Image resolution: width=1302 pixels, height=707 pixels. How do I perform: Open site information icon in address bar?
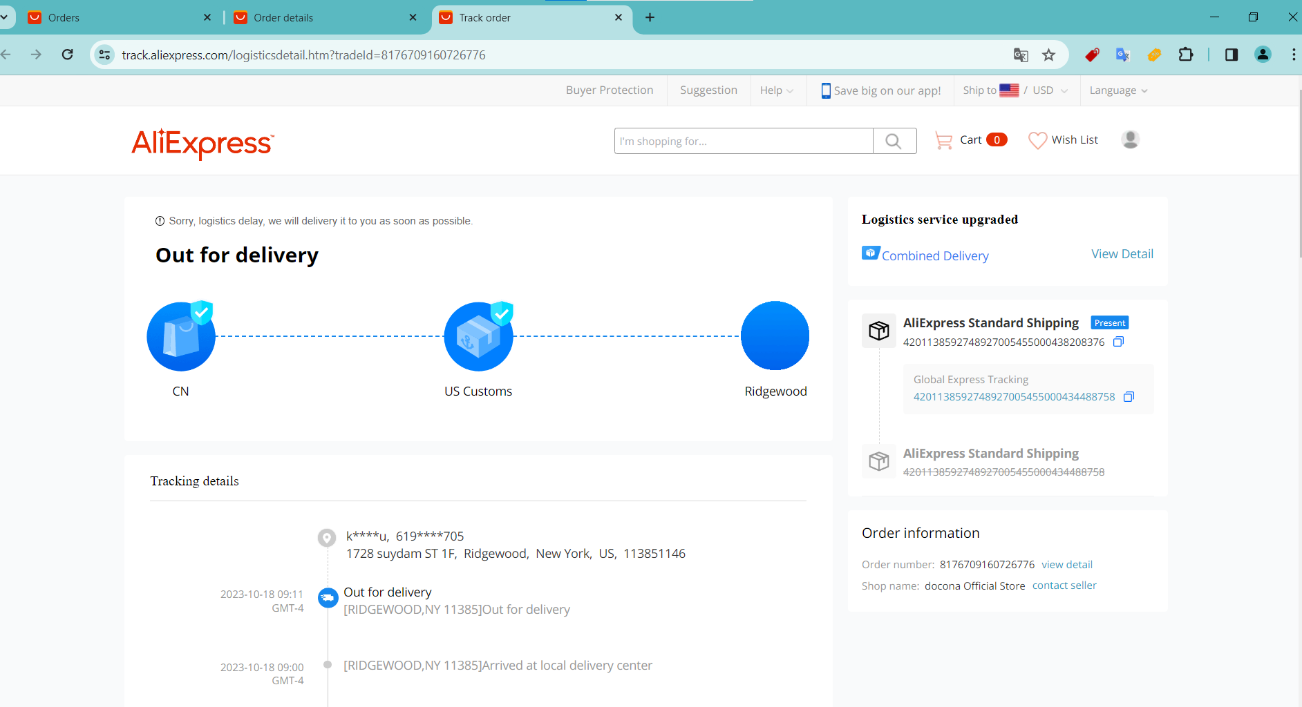(104, 55)
